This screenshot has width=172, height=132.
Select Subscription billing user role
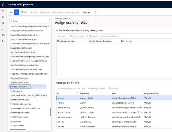point(21,48)
